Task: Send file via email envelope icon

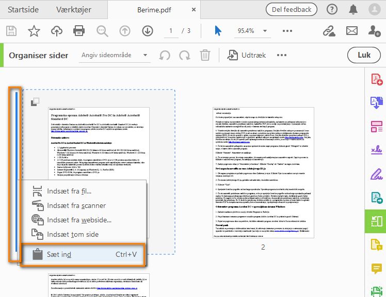Action: tap(352, 31)
